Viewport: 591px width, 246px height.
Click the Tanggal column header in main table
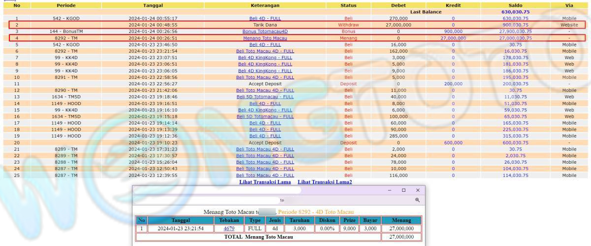tap(153, 5)
